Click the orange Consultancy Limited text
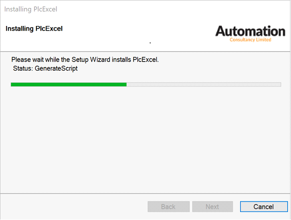Image resolution: width=291 pixels, height=220 pixels. pyautogui.click(x=251, y=39)
